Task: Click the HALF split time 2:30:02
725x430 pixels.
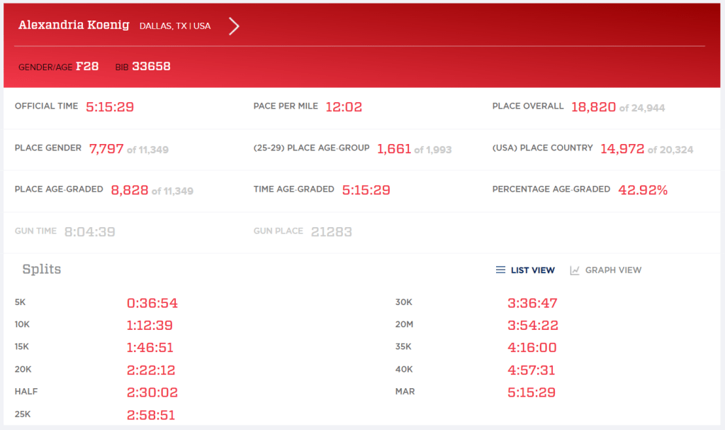Action: [152, 393]
